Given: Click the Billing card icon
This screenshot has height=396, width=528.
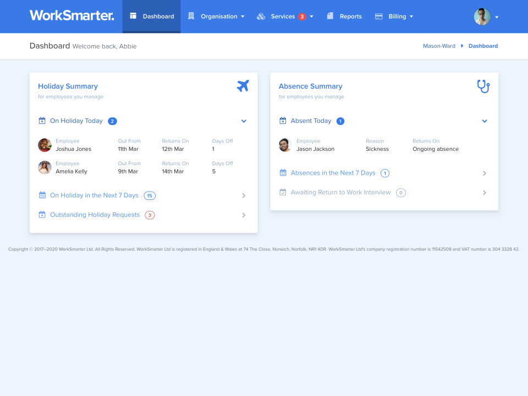Looking at the screenshot, I should [x=378, y=16].
